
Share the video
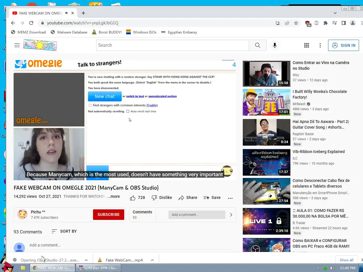pos(188,198)
